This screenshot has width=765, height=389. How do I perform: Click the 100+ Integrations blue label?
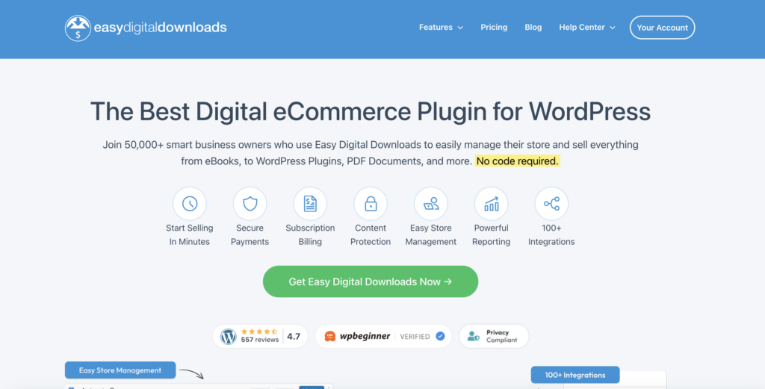[x=575, y=376]
